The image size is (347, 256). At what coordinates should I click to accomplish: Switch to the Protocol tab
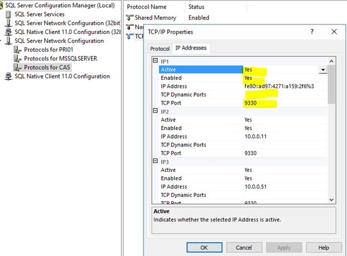(160, 48)
